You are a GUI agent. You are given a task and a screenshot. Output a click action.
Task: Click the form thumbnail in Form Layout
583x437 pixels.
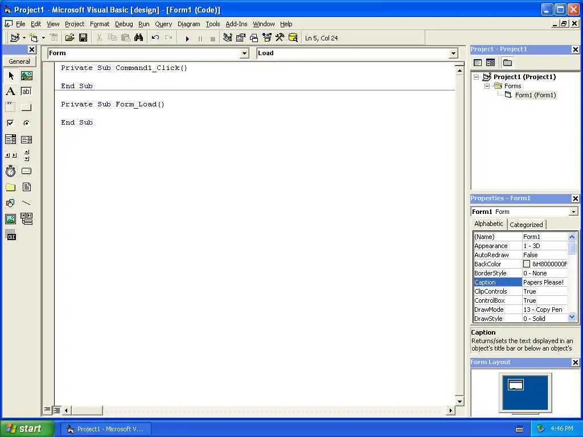click(x=516, y=384)
